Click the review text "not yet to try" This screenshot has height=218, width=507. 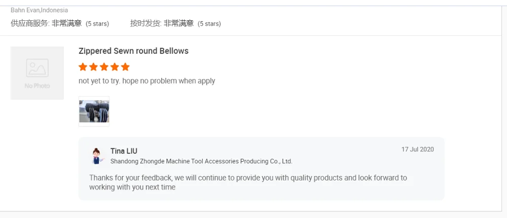(147, 81)
